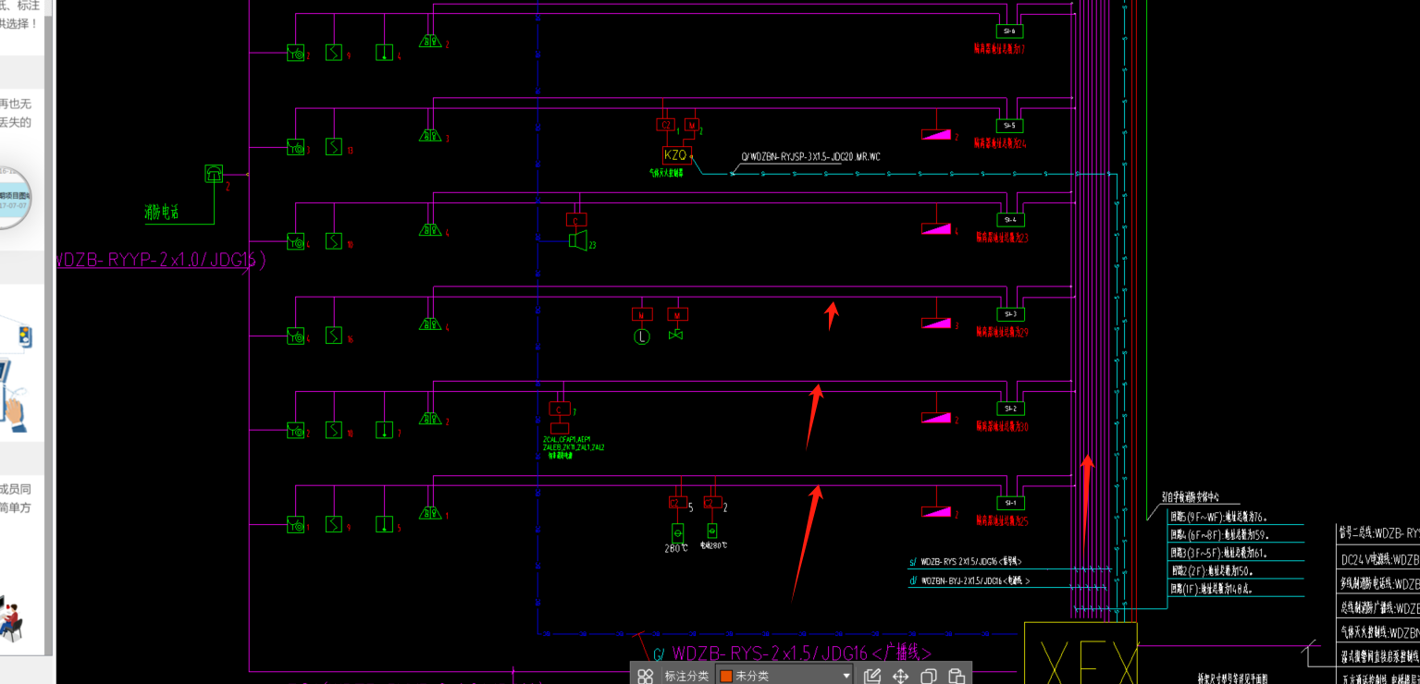The width and height of the screenshot is (1420, 684).
Task: Select the triangle alarm symbol in SI-3 row
Action: click(x=430, y=324)
